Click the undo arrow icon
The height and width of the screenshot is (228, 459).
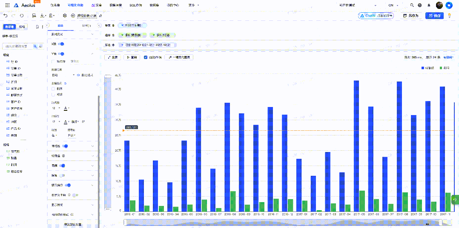(x=6, y=16)
